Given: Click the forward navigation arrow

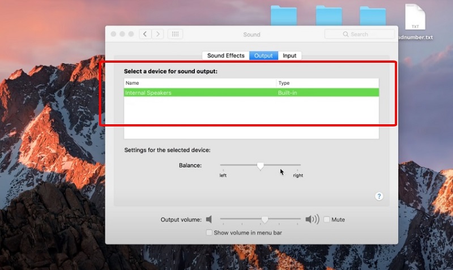Looking at the screenshot, I should (x=158, y=34).
